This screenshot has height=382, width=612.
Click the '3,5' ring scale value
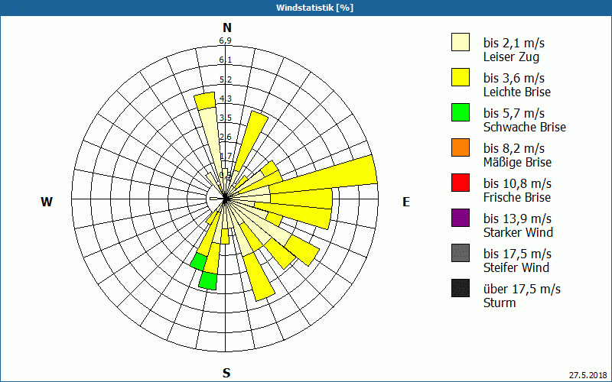[x=225, y=118]
